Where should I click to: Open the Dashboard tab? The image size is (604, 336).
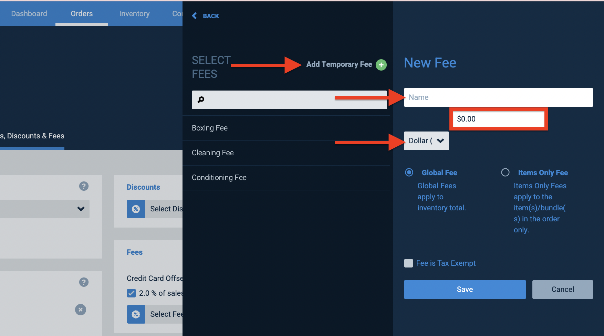point(29,13)
